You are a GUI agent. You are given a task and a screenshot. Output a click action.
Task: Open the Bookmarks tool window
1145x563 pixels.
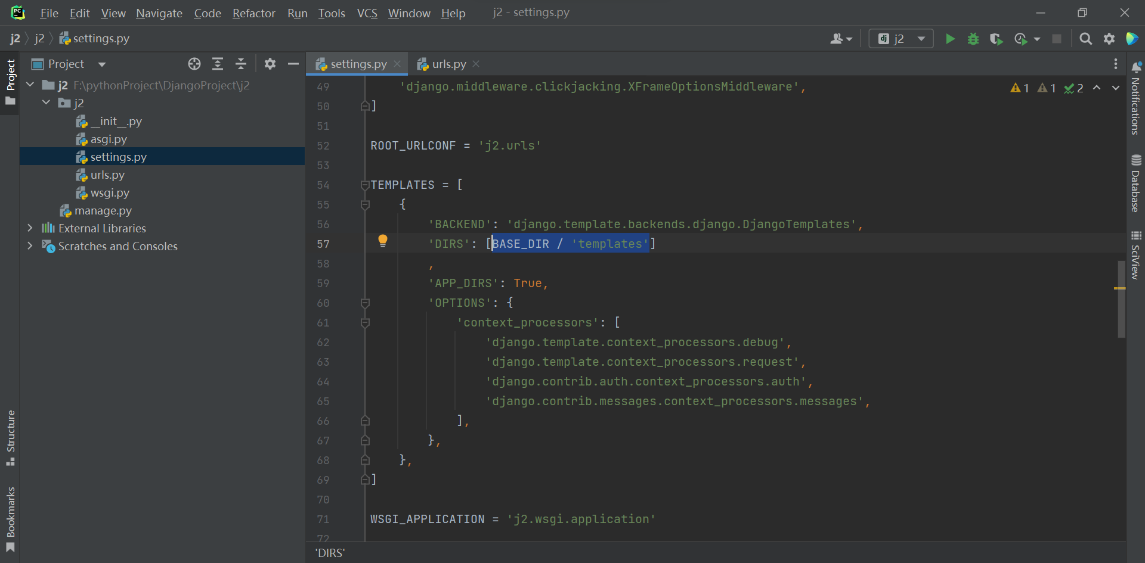[x=10, y=520]
